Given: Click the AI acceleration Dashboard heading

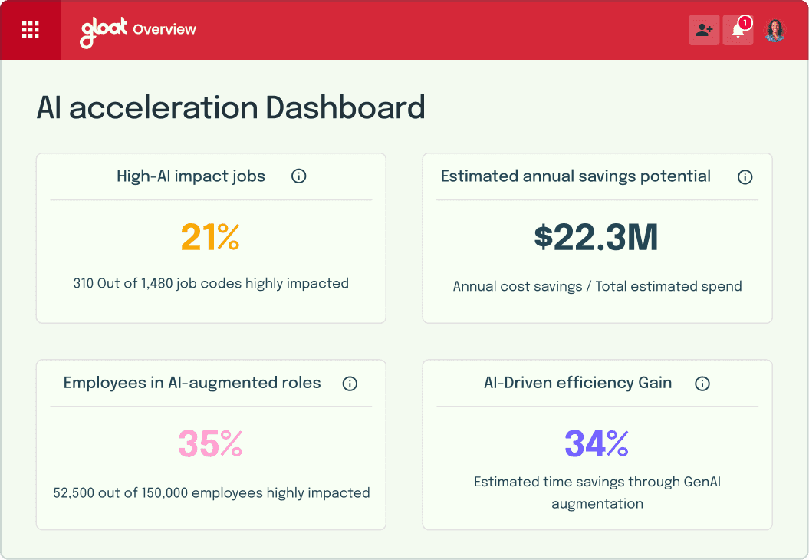Looking at the screenshot, I should (x=231, y=107).
